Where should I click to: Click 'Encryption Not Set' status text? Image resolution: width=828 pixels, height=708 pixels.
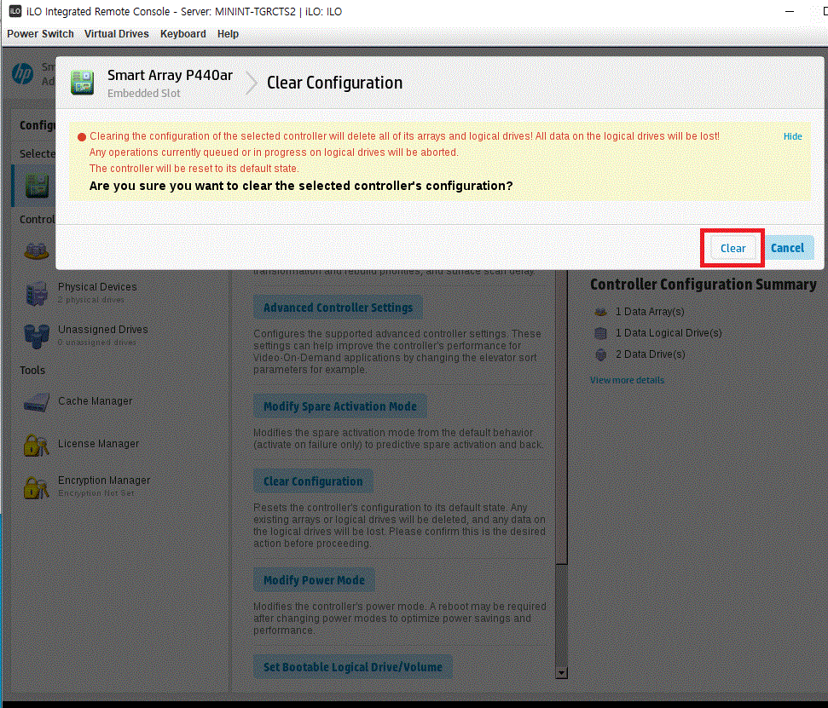click(x=96, y=493)
